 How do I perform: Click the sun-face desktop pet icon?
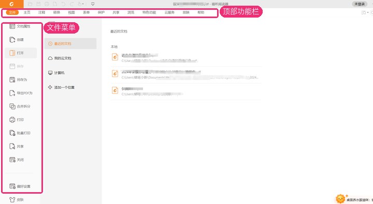tap(340, 198)
